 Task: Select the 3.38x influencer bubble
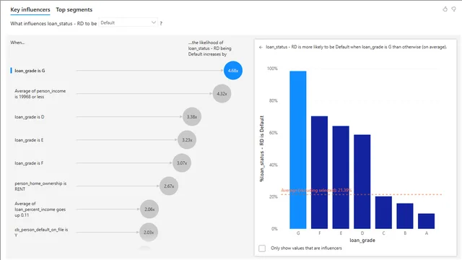(192, 117)
